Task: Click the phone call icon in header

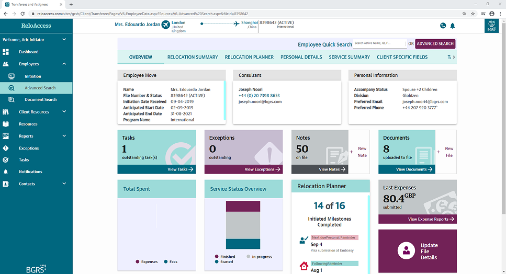Action: pyautogui.click(x=443, y=26)
